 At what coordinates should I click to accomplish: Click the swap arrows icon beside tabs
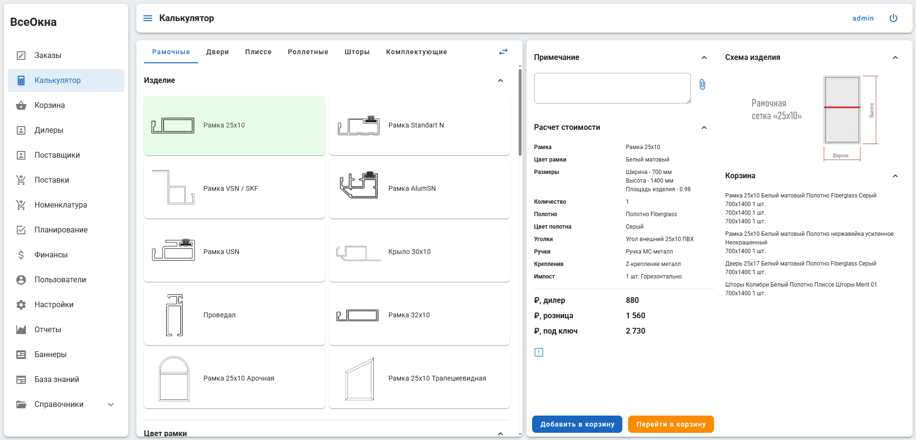(x=503, y=52)
